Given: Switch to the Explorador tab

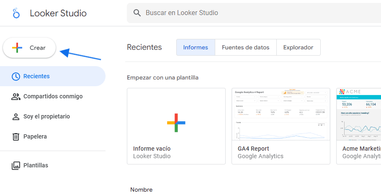Looking at the screenshot, I should (299, 47).
